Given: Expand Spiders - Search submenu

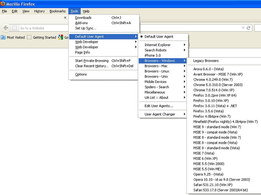Looking at the screenshot, I should click(x=163, y=87).
